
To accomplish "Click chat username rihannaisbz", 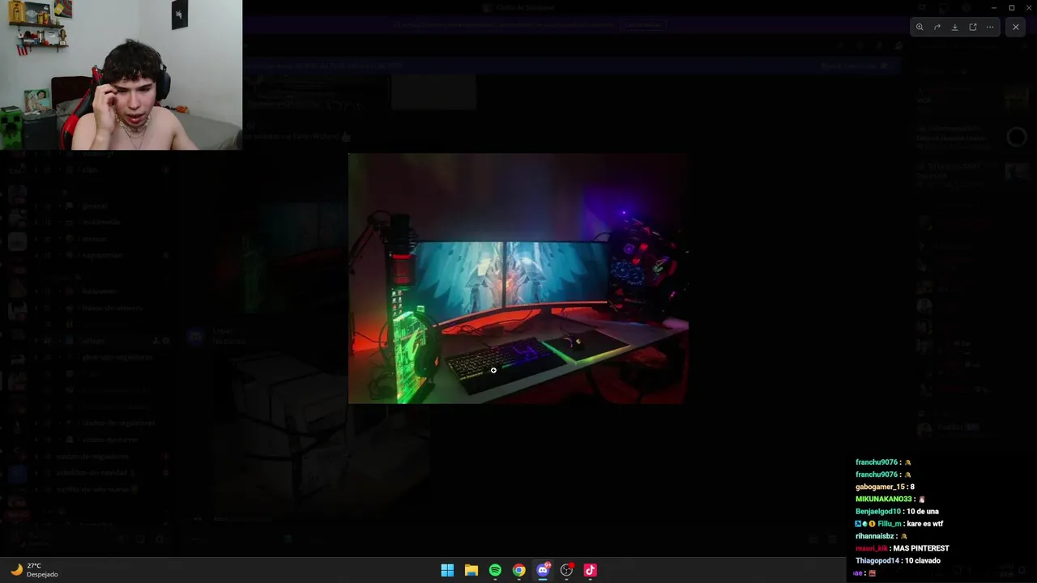I will (x=875, y=536).
